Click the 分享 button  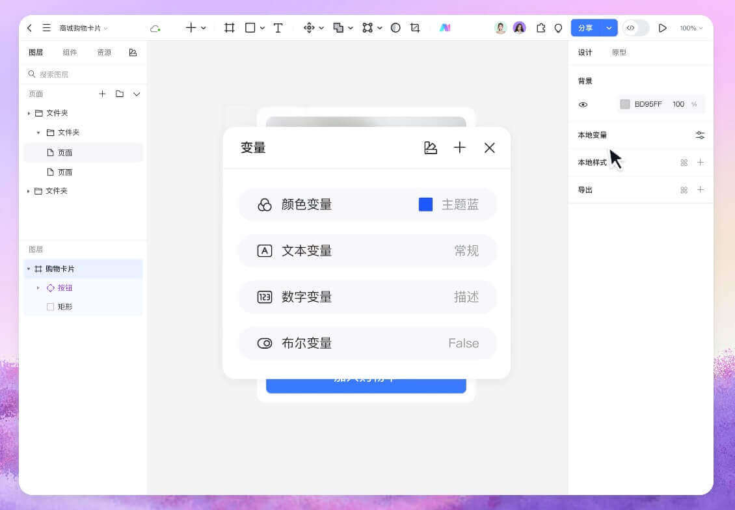click(585, 28)
